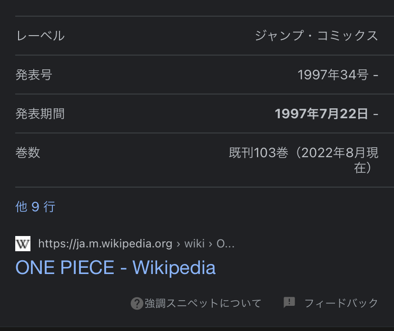Click the Wikipedia favicon icon
Image resolution: width=394 pixels, height=331 pixels.
coord(23,244)
